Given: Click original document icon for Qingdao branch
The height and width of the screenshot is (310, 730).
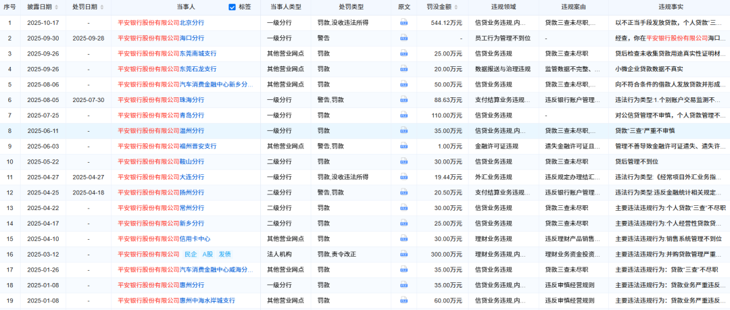Looking at the screenshot, I should (x=404, y=115).
